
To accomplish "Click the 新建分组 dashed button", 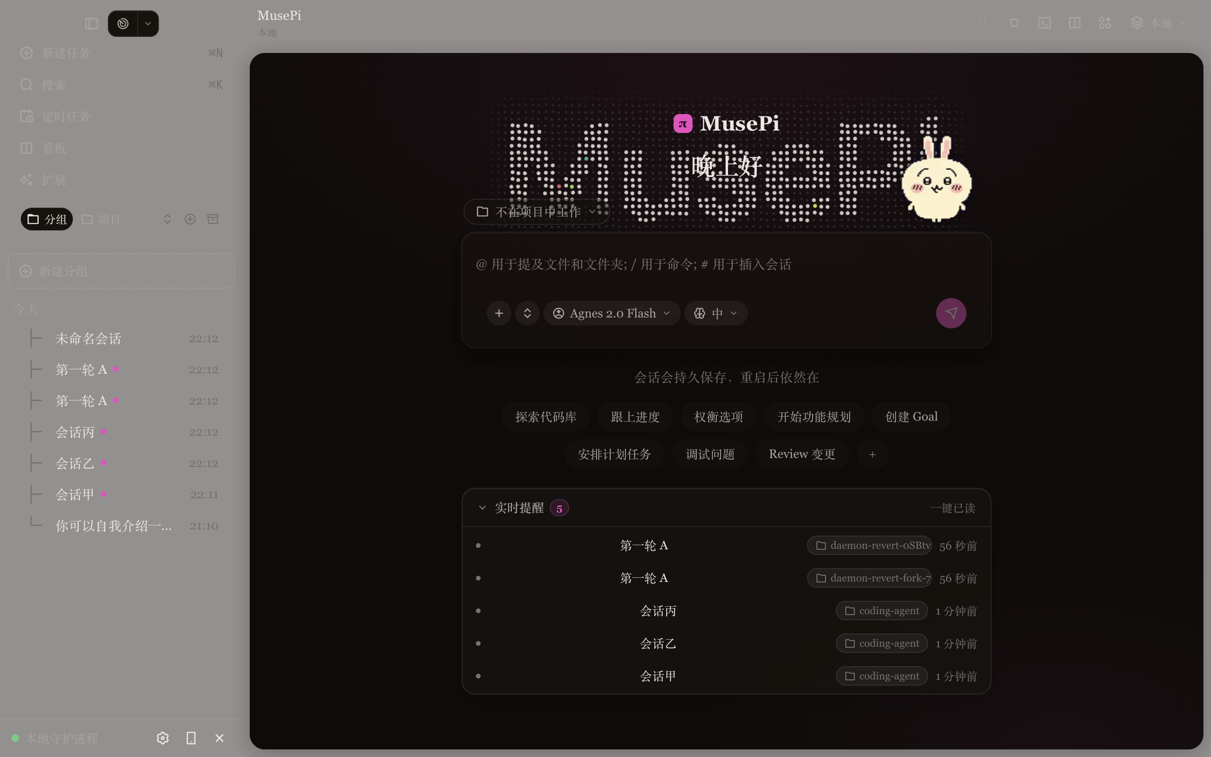I will click(x=121, y=271).
